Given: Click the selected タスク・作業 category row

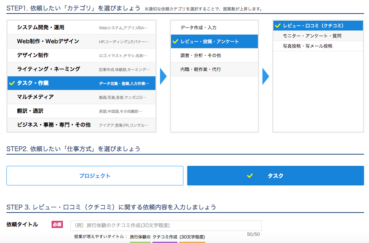Looking at the screenshot, I should [81, 83].
